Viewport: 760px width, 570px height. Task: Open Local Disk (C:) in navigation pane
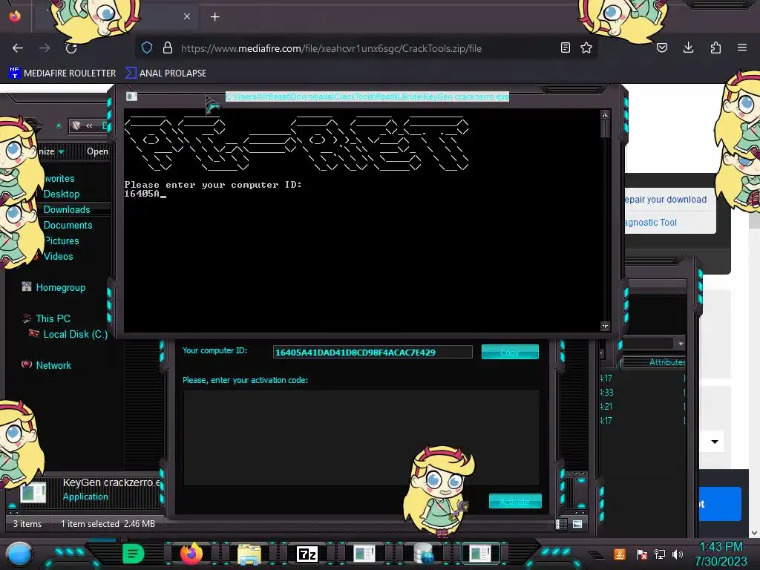[75, 334]
